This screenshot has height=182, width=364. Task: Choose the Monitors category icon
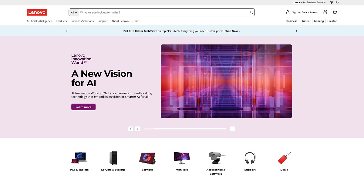click(x=182, y=158)
